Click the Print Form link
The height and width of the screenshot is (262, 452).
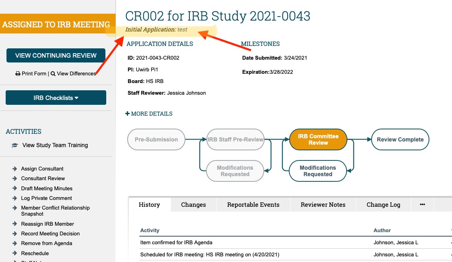point(34,74)
